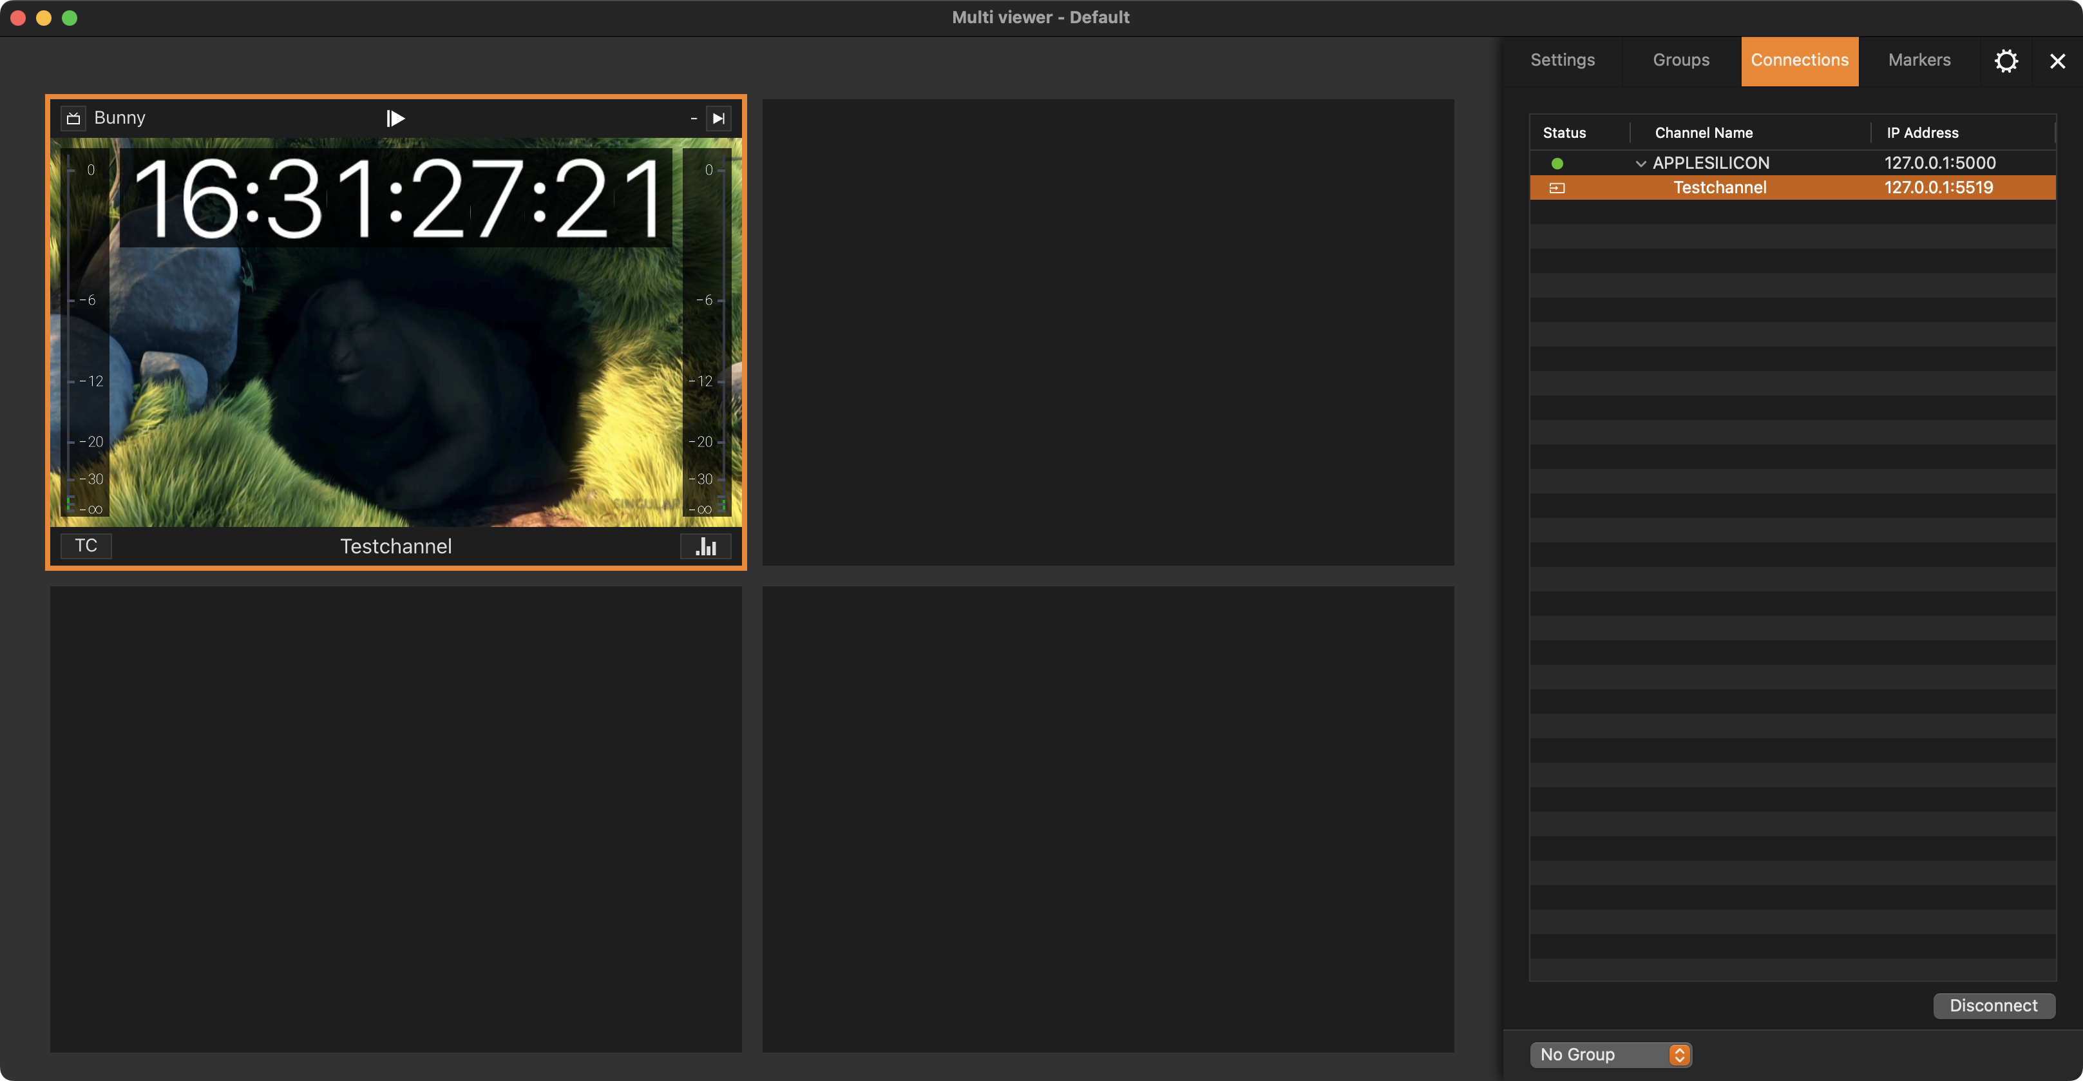Close the side panel with the X icon
The height and width of the screenshot is (1081, 2083).
tap(2057, 61)
